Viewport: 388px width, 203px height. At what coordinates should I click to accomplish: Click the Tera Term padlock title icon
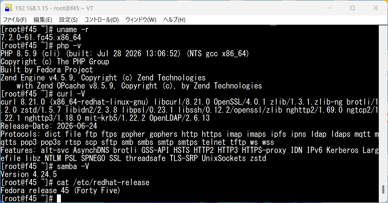click(8, 8)
